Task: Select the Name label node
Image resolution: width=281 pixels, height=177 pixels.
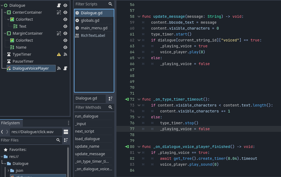Action: 21,47
